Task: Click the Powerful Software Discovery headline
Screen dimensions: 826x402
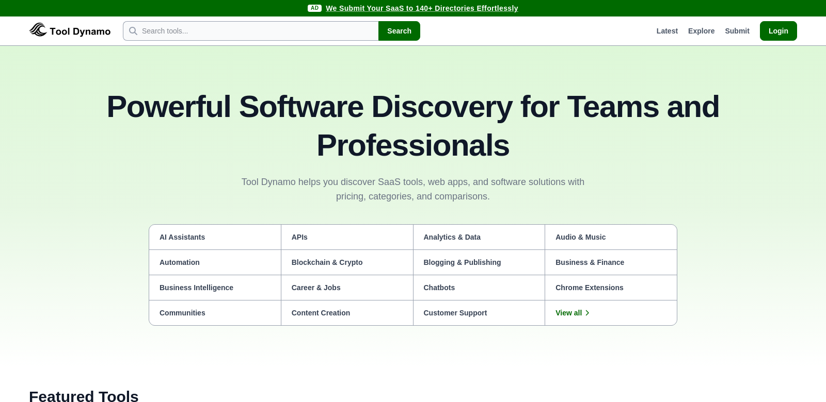Action: coord(413,126)
